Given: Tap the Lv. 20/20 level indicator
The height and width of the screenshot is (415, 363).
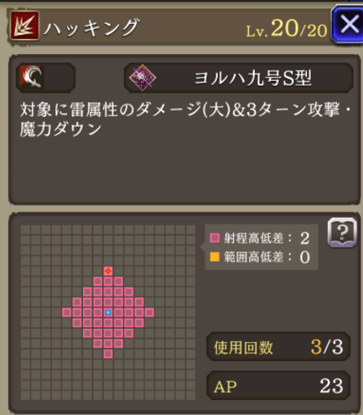Looking at the screenshot, I should (x=286, y=28).
